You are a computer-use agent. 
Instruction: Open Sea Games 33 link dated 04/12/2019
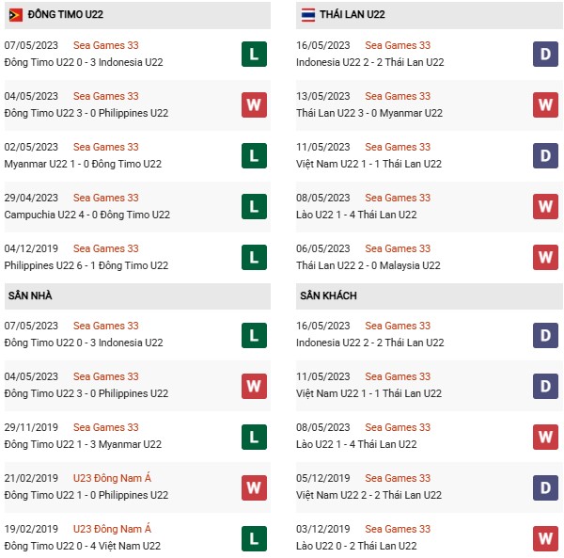(x=105, y=248)
